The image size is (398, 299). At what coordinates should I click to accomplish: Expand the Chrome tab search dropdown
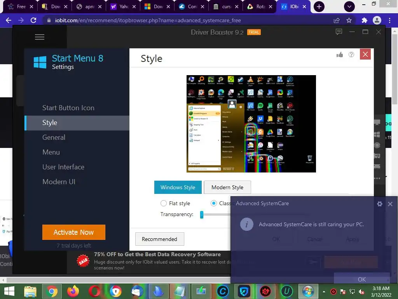[x=349, y=7]
